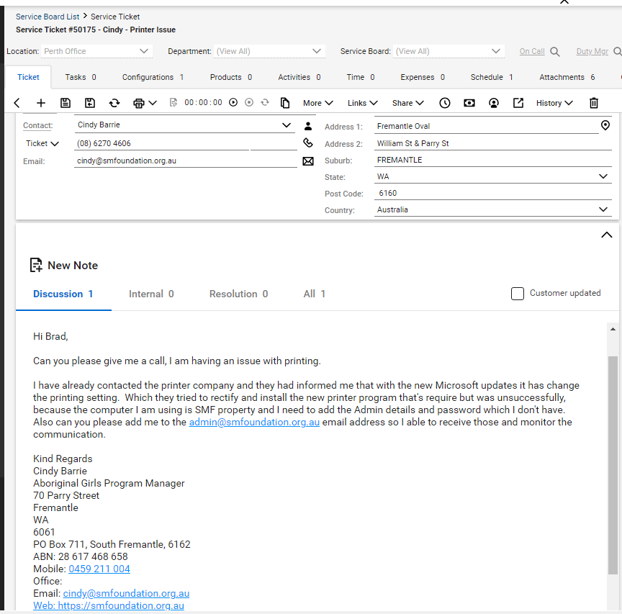Open the Attachments tab
622x614 pixels.
[x=567, y=77]
